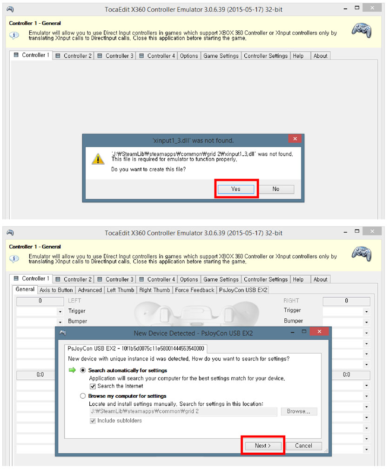Close the 'xinput1_3.dll' was not found dialog
The height and width of the screenshot is (469, 389).
click(x=295, y=139)
